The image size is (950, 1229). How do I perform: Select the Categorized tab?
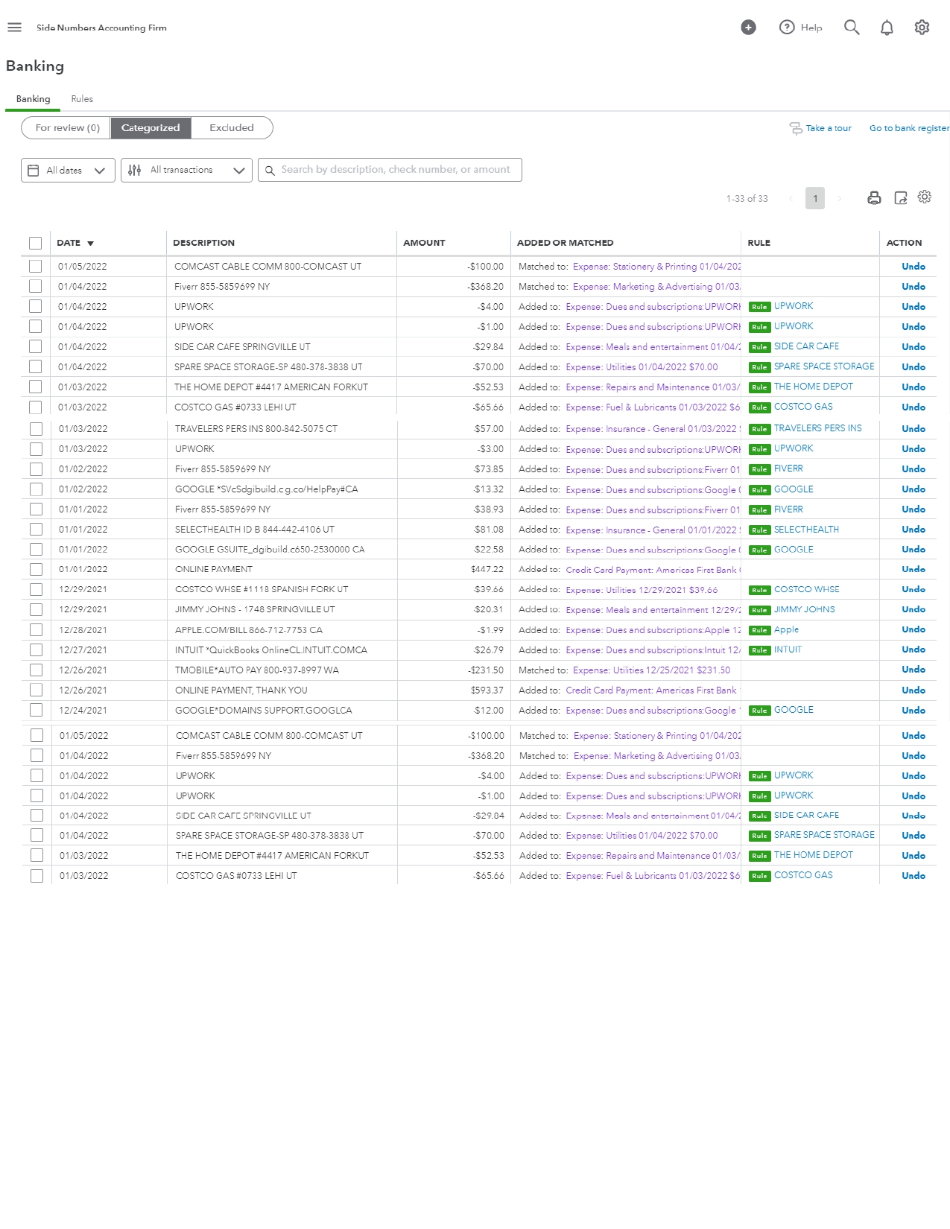(x=151, y=128)
